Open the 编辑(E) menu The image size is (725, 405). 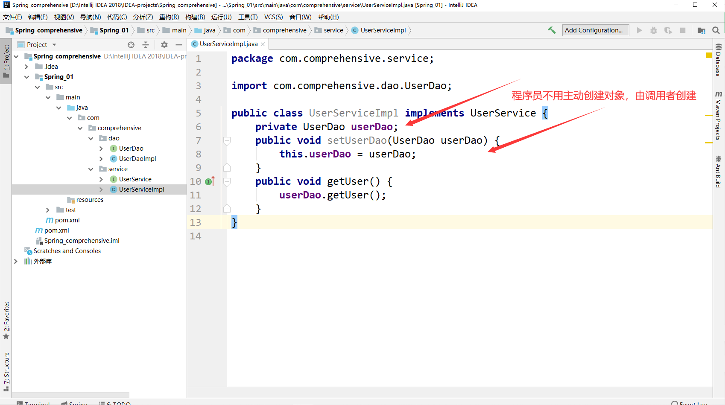(x=38, y=17)
